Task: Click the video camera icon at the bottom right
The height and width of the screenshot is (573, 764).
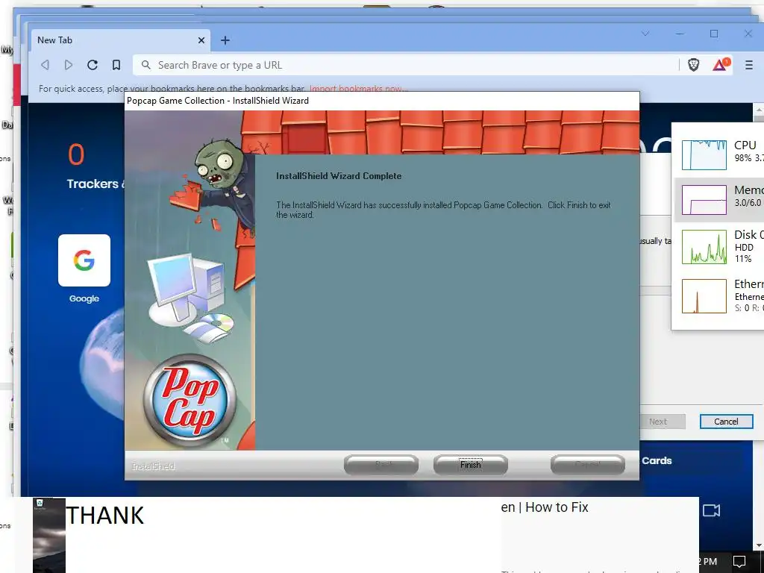Action: click(x=711, y=510)
